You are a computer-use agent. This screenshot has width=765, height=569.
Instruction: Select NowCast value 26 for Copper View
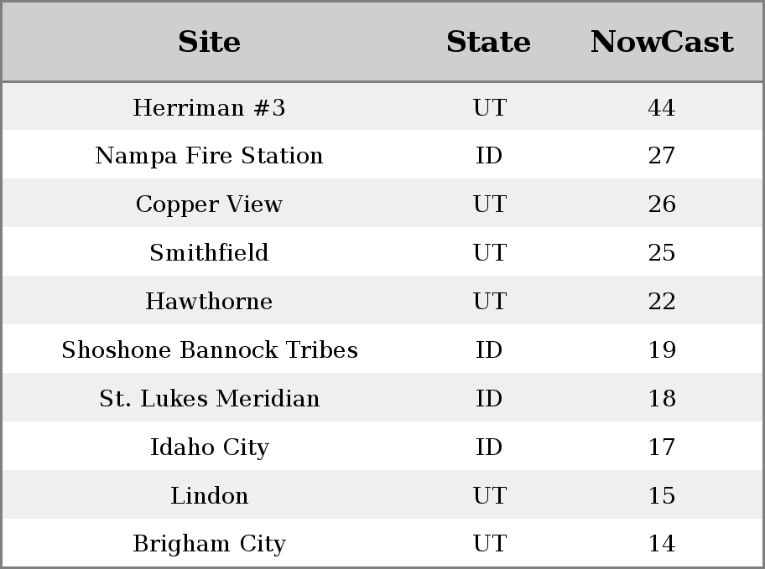(x=662, y=204)
